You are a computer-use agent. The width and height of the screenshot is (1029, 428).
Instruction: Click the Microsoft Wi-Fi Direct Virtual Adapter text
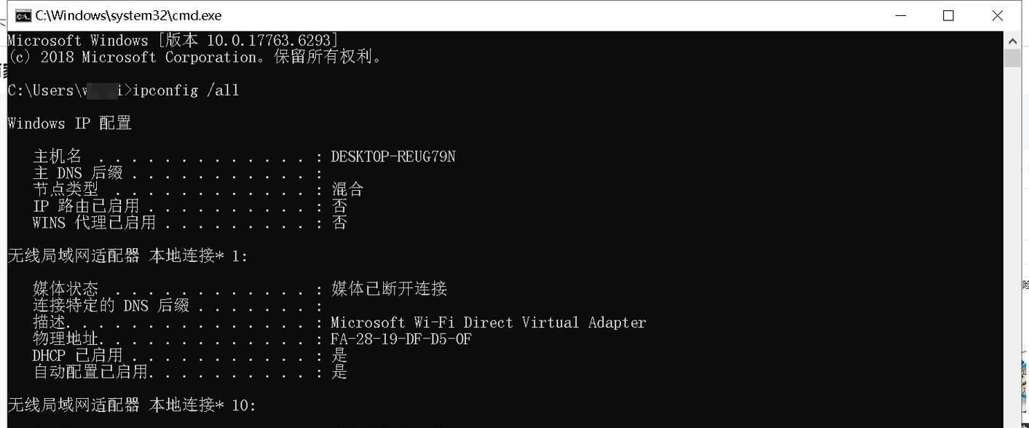(x=489, y=322)
